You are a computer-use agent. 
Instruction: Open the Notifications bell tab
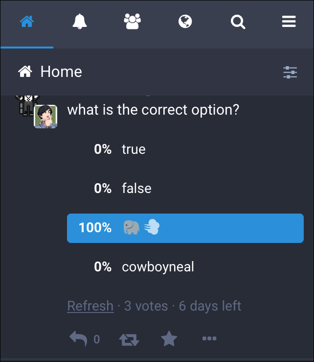(x=80, y=22)
